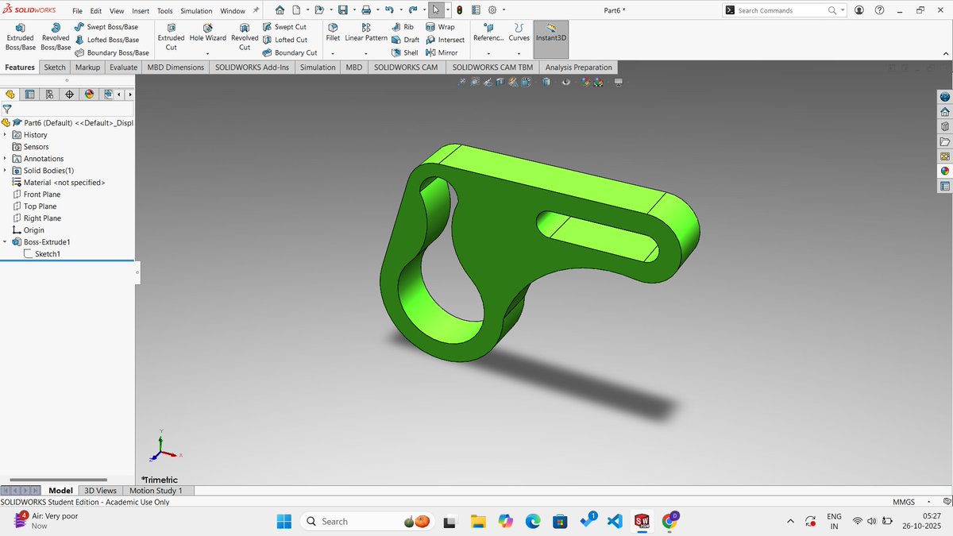The height and width of the screenshot is (536, 953).
Task: Open the Insert menu
Action: (141, 11)
